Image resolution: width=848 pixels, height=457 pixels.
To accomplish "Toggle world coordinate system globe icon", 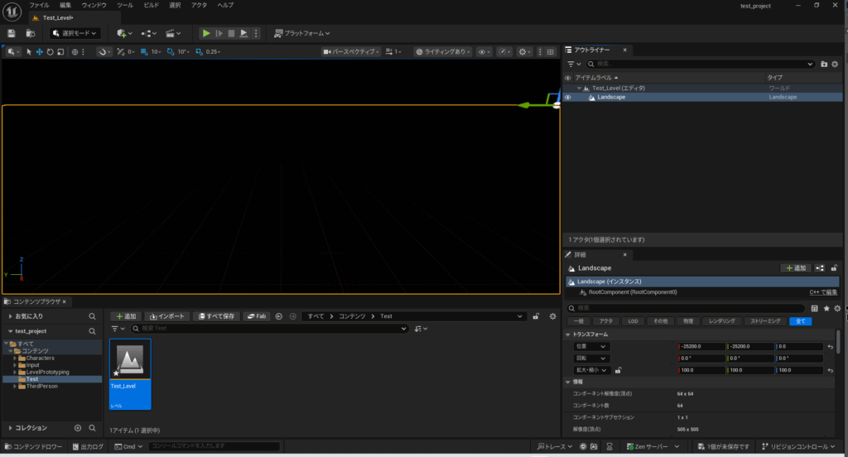I will click(x=75, y=52).
